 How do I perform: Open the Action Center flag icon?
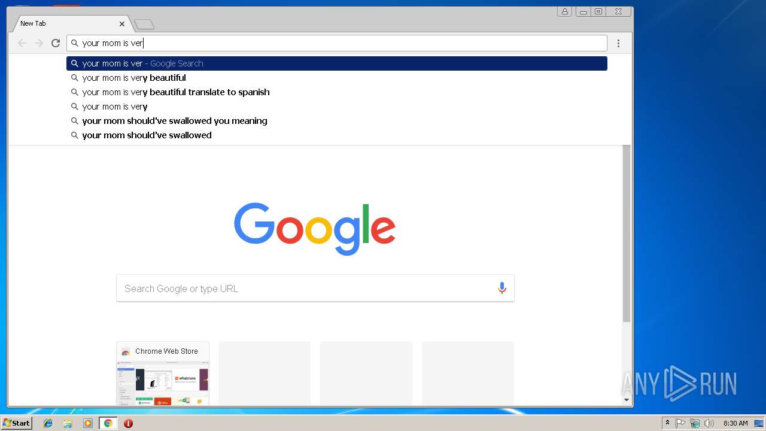click(680, 423)
